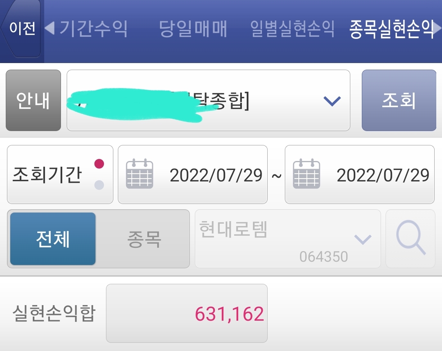The image size is (442, 351).
Task: Open the account number combo box
Action: pyautogui.click(x=208, y=100)
